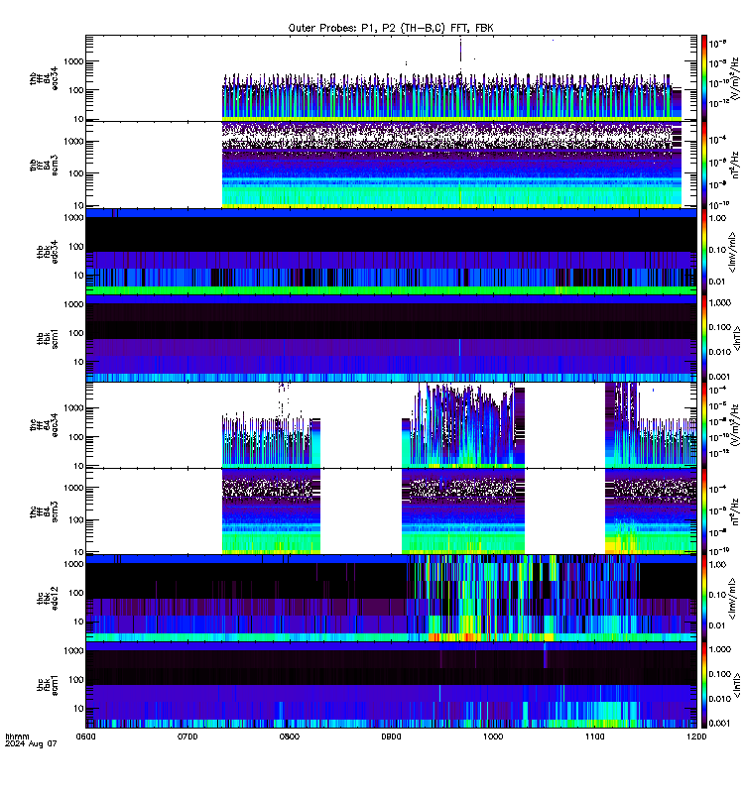Click the 0700 time axis label
Screen dimensions: 744x793
[187, 736]
